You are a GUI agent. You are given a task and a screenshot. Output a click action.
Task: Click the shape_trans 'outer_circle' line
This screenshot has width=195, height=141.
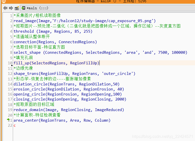(74, 74)
